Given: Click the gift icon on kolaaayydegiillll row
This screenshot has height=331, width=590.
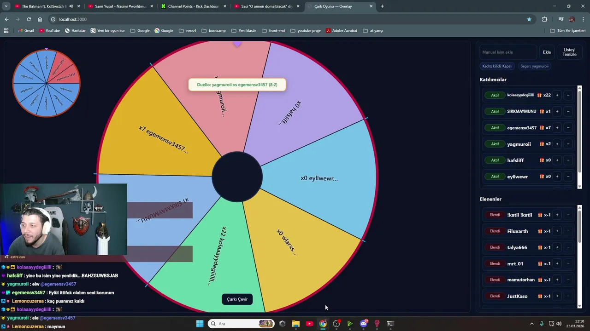Looking at the screenshot, I should (539, 95).
